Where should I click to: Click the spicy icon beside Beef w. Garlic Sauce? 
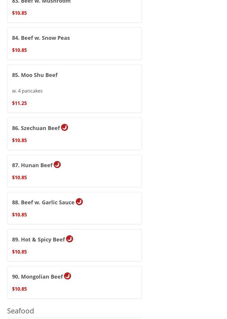coord(79,202)
